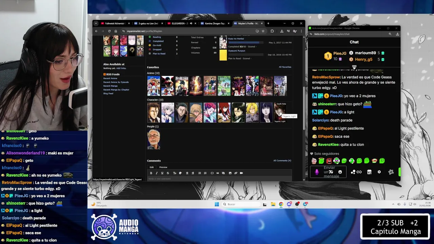Insert quote block in comment editor
434x244 pixels.
(x=218, y=173)
